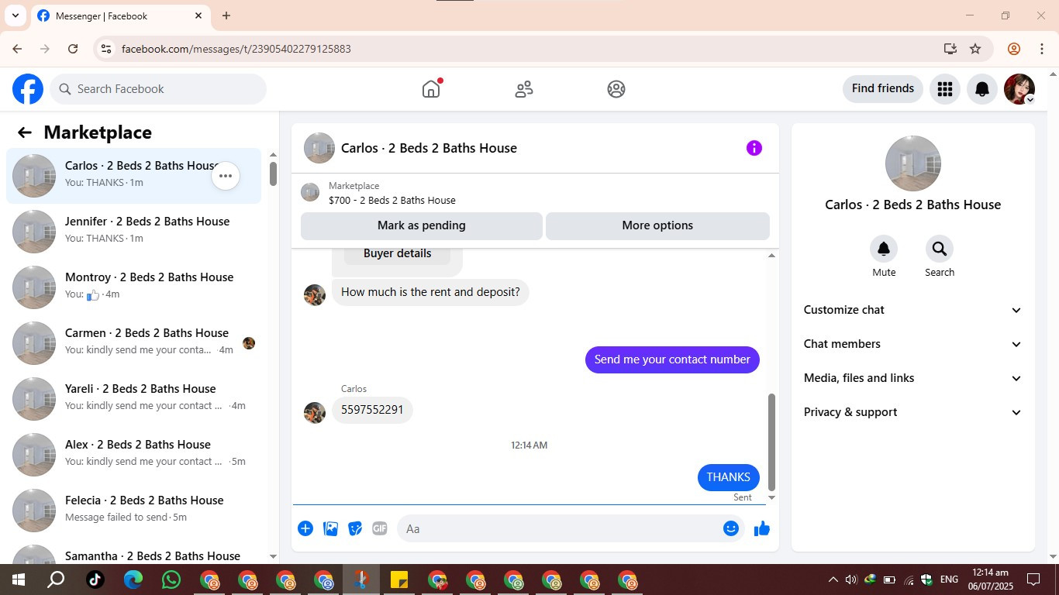Open the Groups icon in top navigation

click(x=616, y=89)
